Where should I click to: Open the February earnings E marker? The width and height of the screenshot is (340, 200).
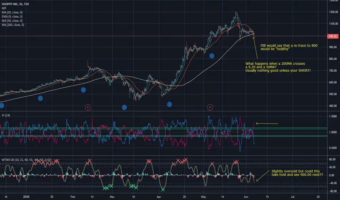(88, 107)
